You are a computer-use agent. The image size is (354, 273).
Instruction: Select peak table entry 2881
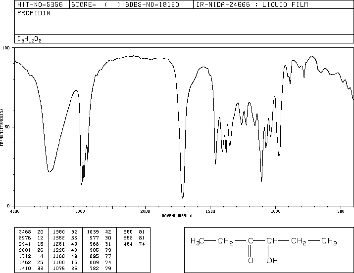pyautogui.click(x=25, y=250)
